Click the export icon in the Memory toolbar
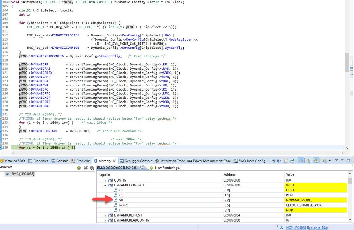 (x=292, y=161)
